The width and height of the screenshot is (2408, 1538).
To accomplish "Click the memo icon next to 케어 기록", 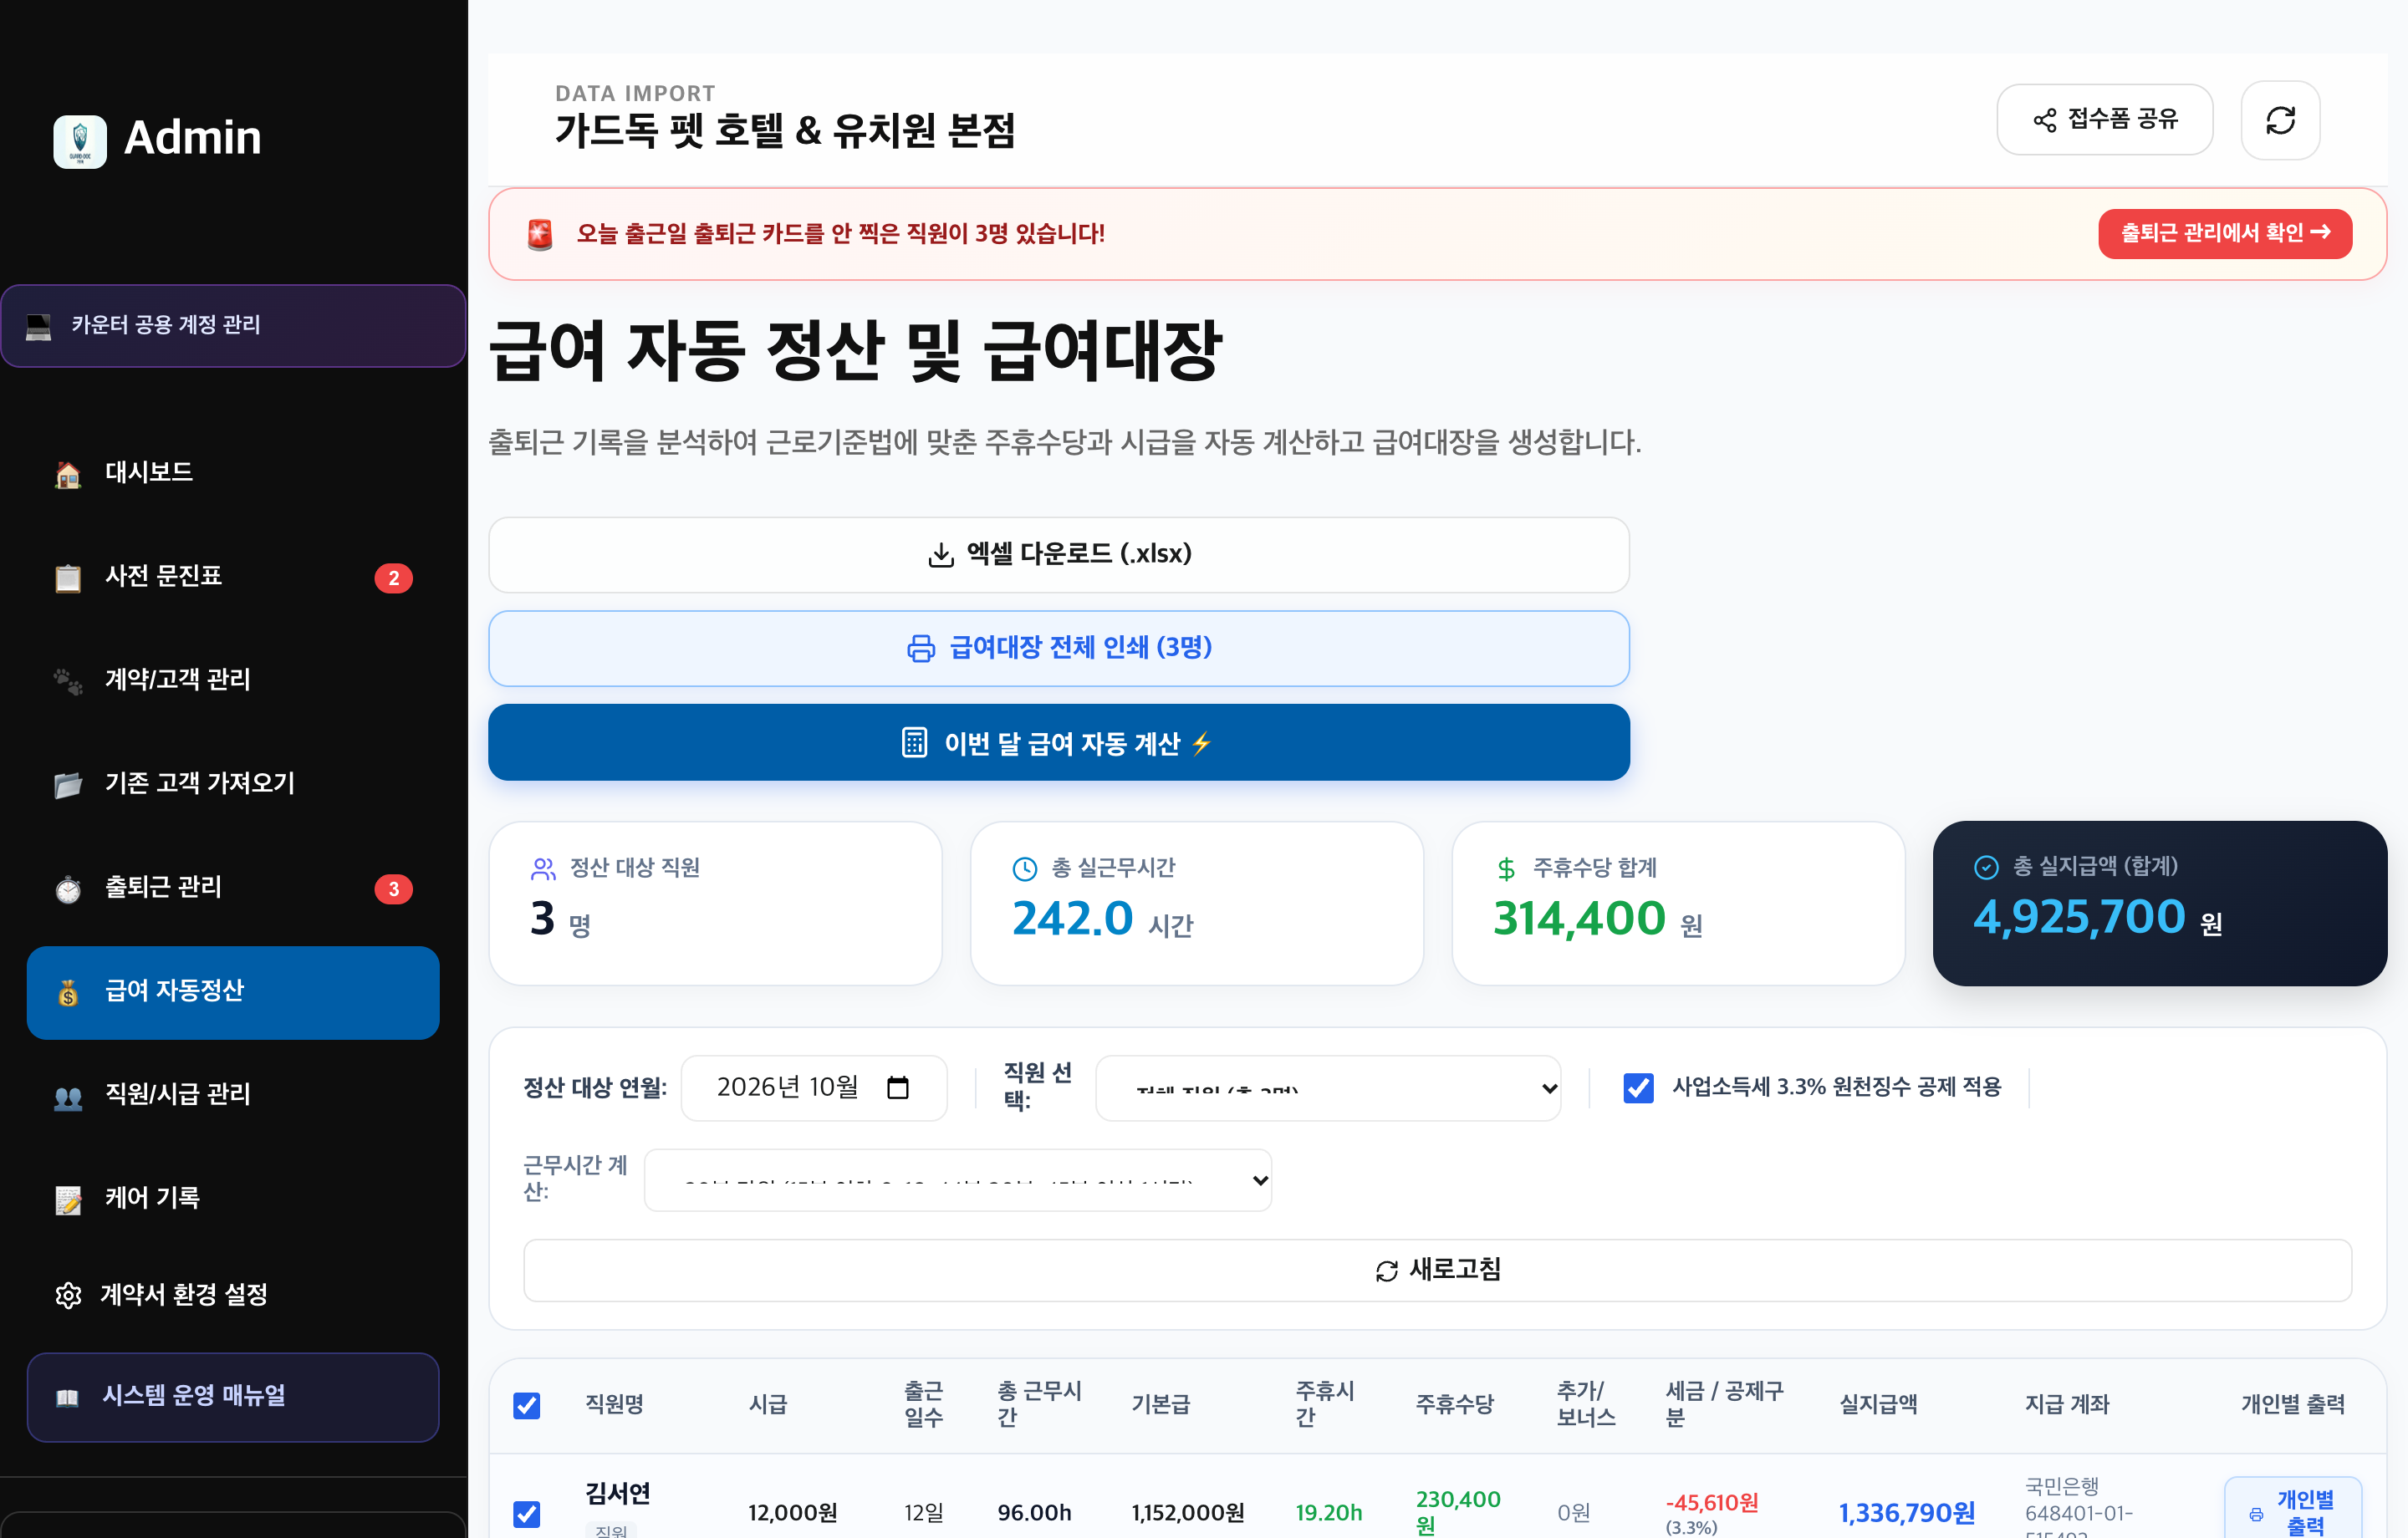I will click(68, 1199).
